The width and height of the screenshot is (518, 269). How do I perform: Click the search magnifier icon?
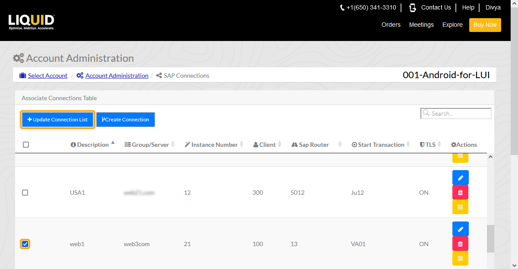426,113
